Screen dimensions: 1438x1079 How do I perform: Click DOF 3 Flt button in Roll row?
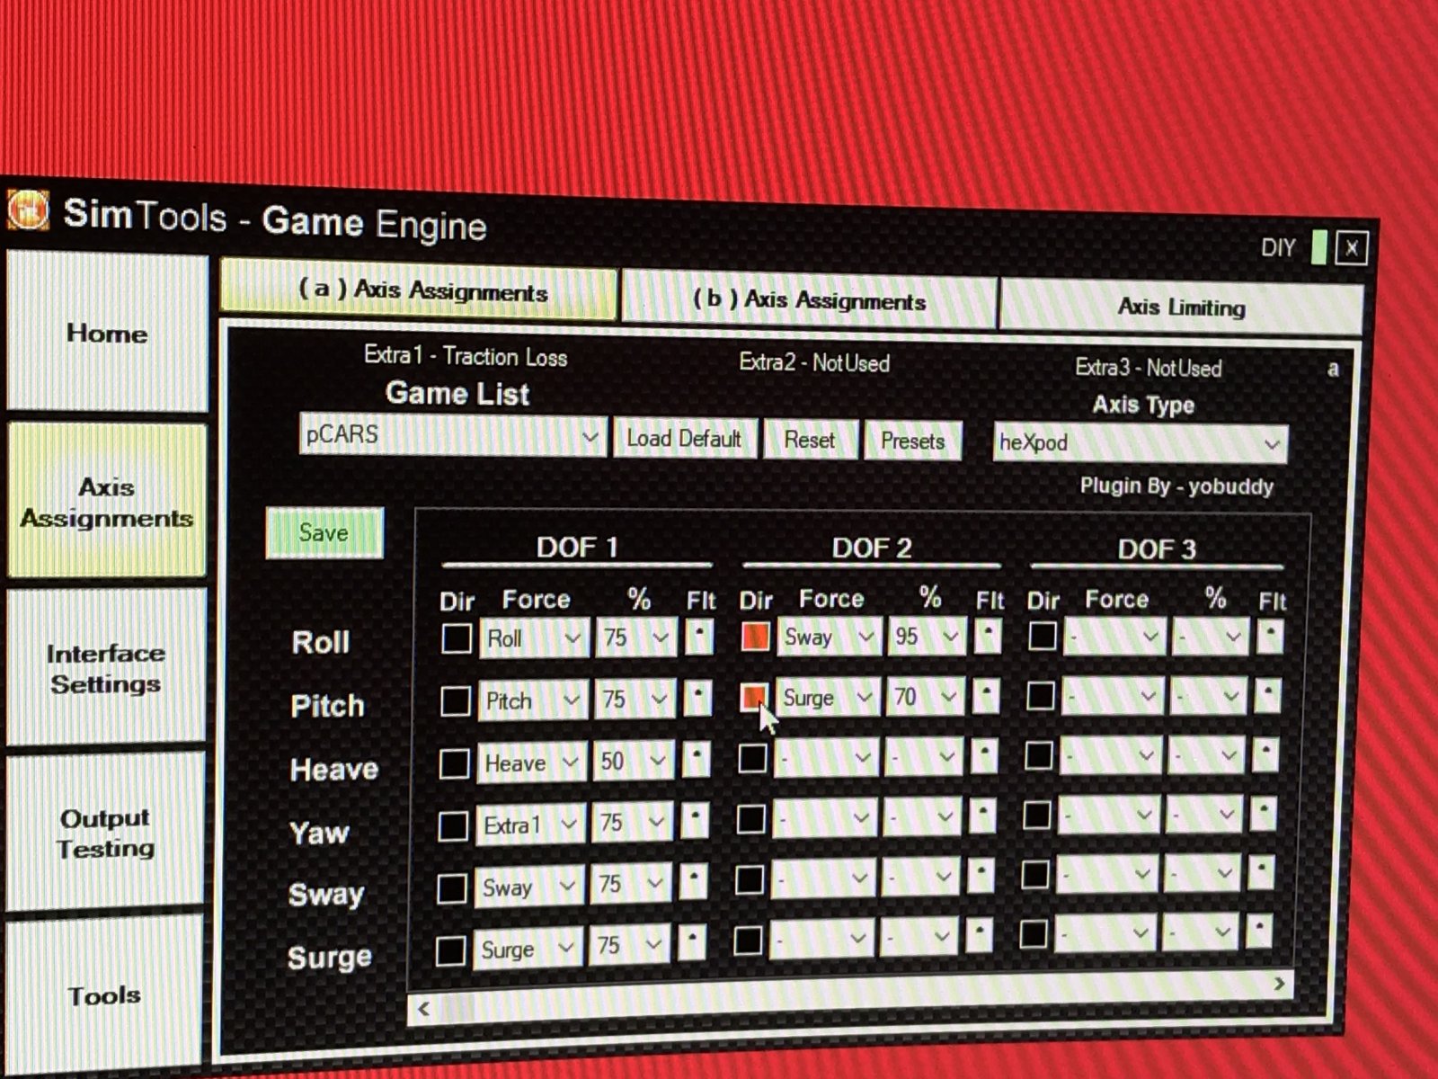pos(1270,637)
